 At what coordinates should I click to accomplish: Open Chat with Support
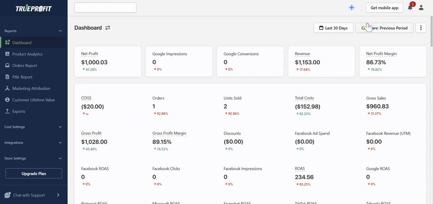pyautogui.click(x=29, y=195)
